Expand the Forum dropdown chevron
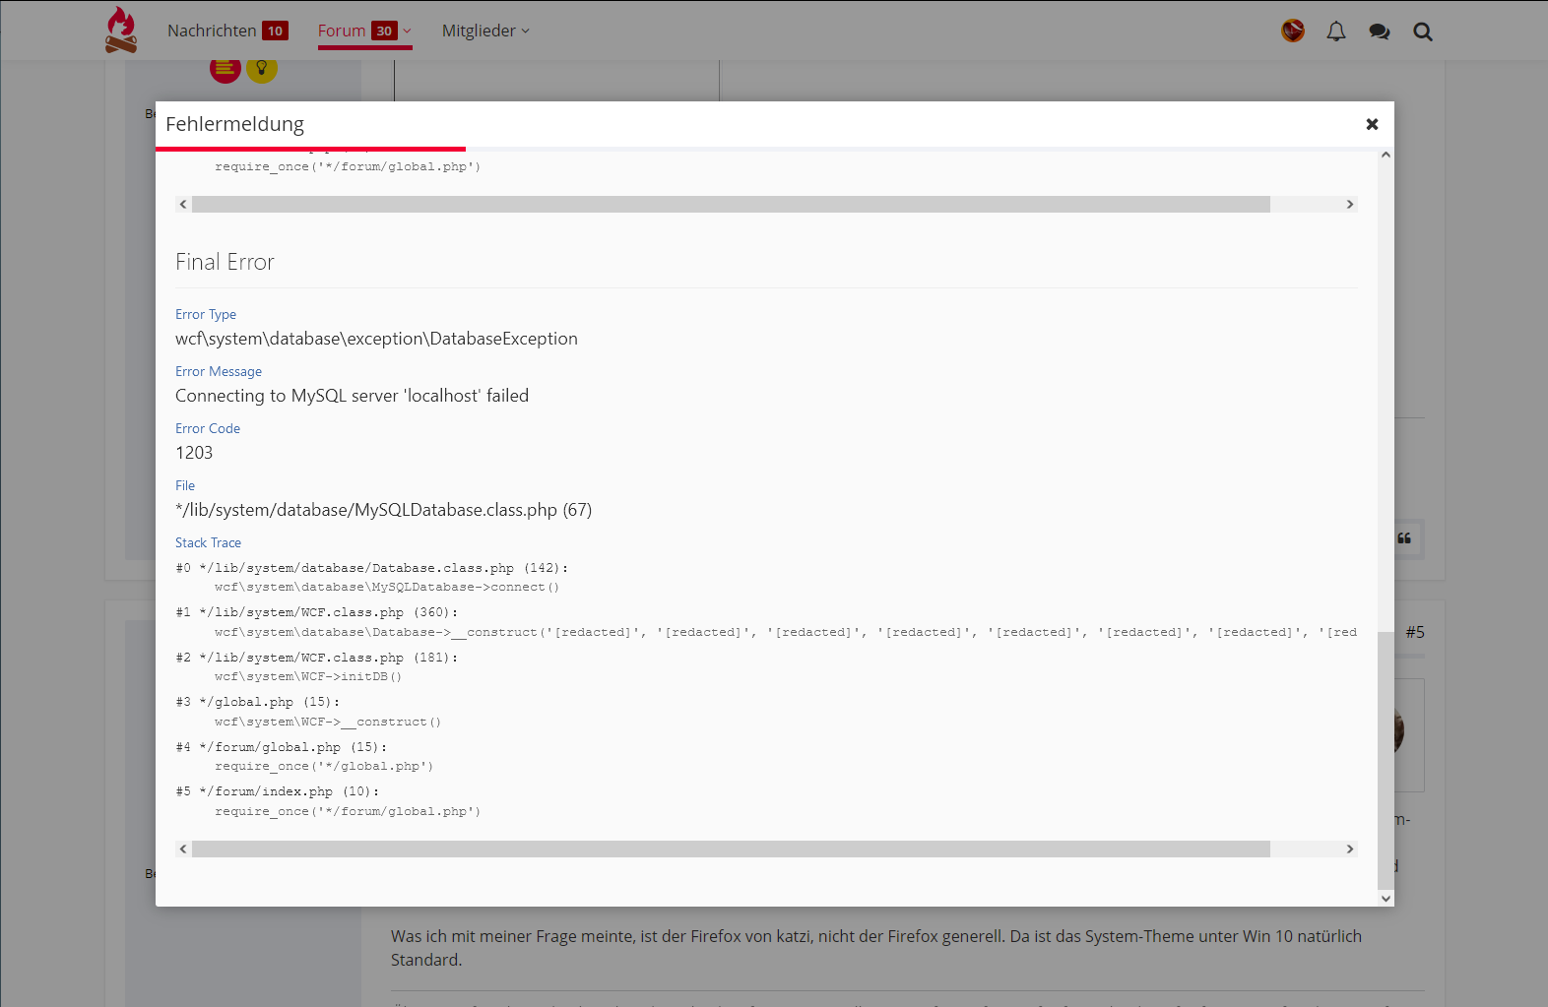 (407, 31)
